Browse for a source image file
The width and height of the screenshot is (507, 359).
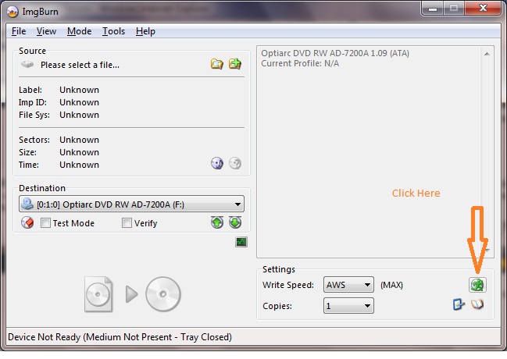(x=217, y=64)
